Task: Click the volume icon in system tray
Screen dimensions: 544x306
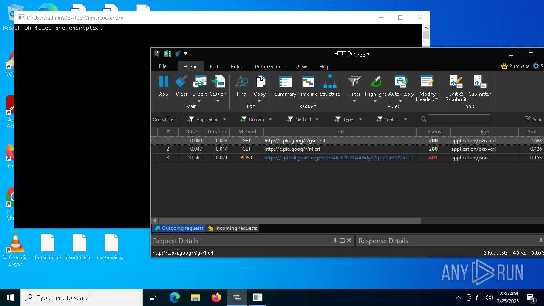Action: tap(489, 297)
